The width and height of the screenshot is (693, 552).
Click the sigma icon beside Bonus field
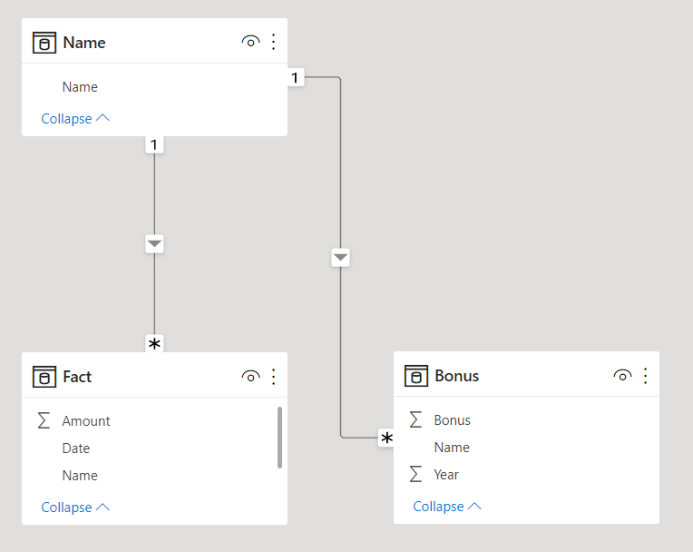415,419
